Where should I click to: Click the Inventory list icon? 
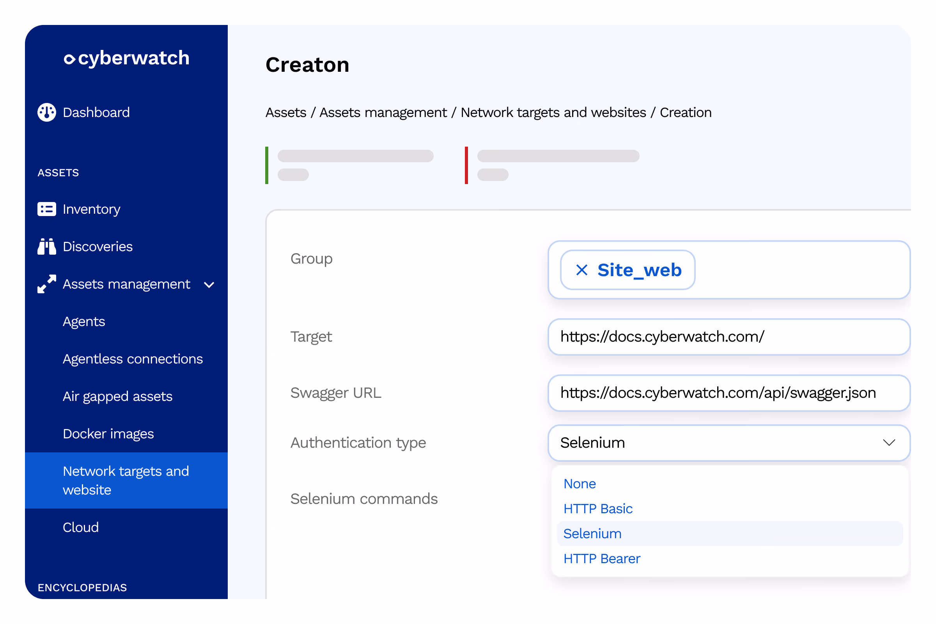(x=46, y=209)
